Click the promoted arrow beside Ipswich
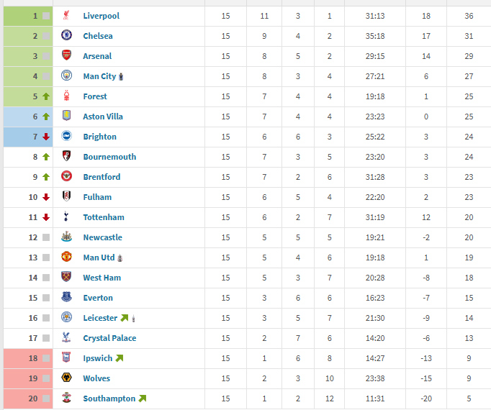 click(120, 358)
